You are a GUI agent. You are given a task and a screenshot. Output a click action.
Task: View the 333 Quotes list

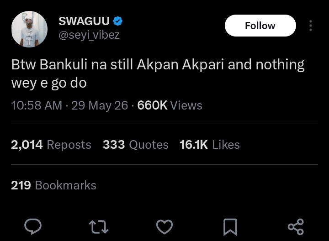136,145
